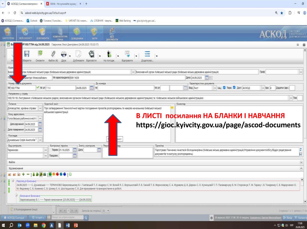Browse Направлено у справу ellipsis button
Image resolution: width=307 pixels, height=229 pixels.
click(291, 98)
